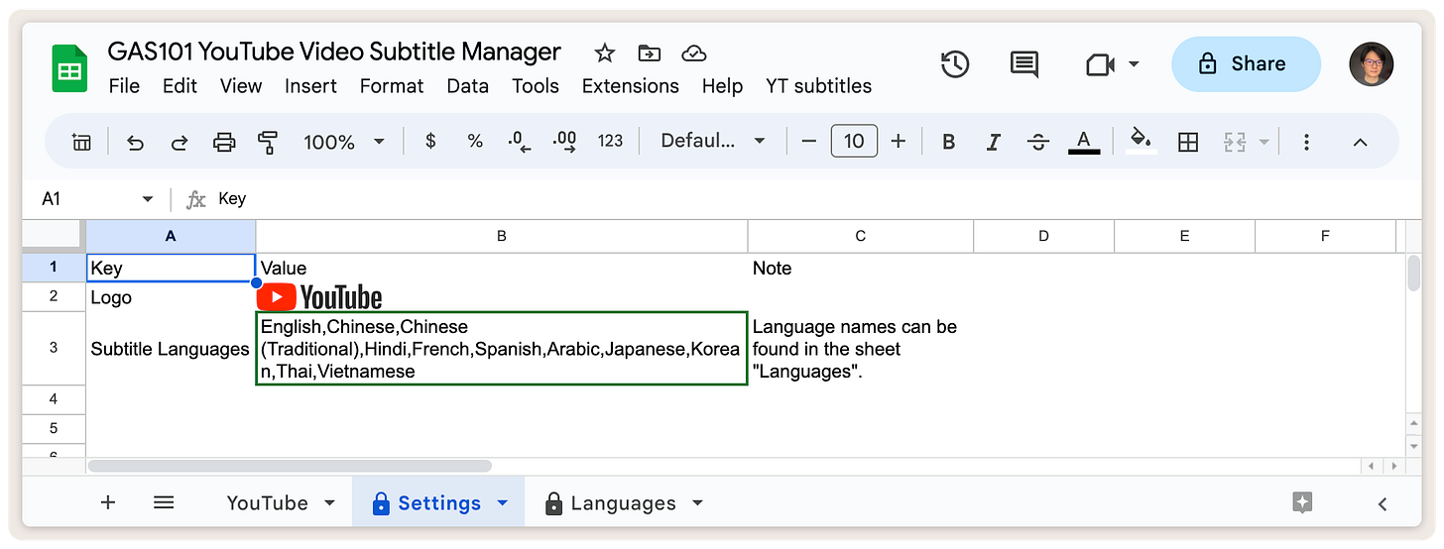Click the horizontal scrollbar thumb

(290, 466)
